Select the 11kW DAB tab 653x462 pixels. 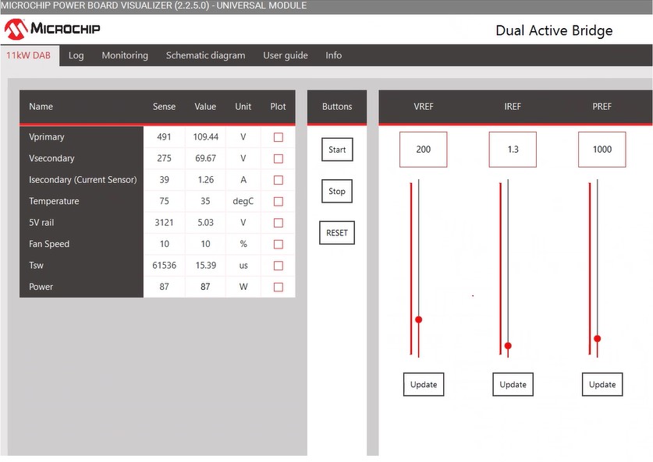[x=28, y=55]
